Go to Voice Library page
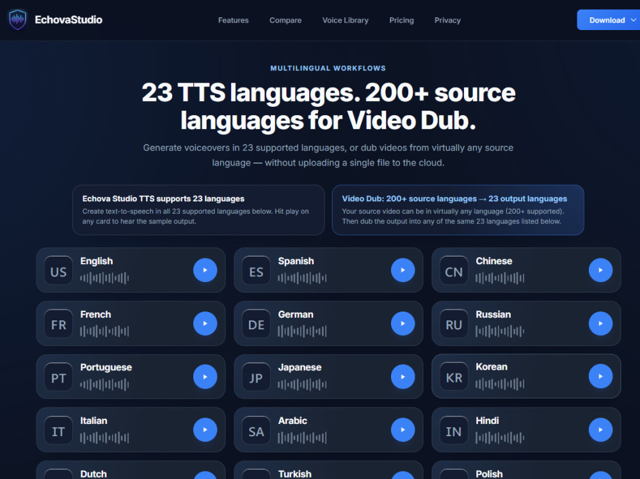640x479 pixels. point(346,20)
